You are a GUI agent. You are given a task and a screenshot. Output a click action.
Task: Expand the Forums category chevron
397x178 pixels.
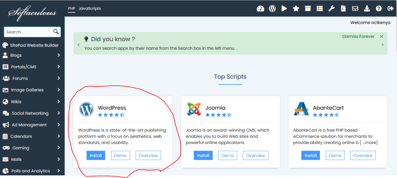click(59, 78)
